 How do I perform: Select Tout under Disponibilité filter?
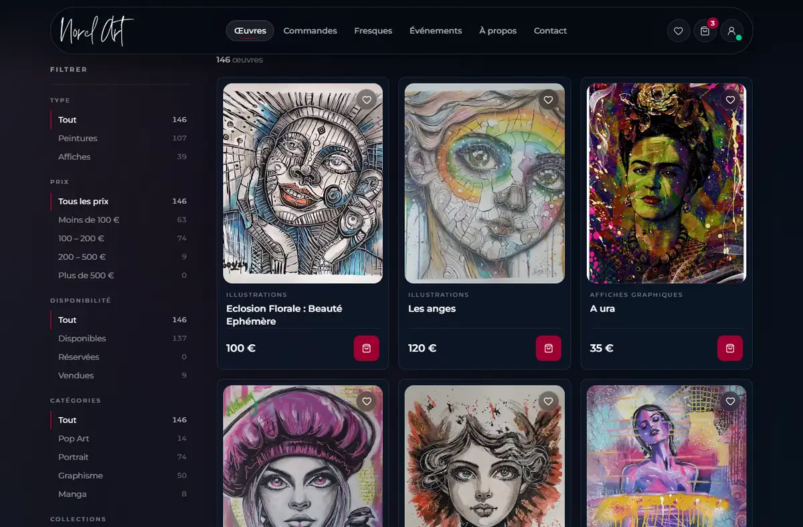click(119, 320)
